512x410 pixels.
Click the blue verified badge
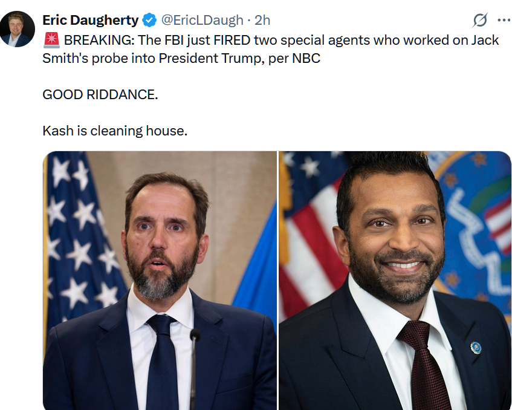[x=149, y=21]
